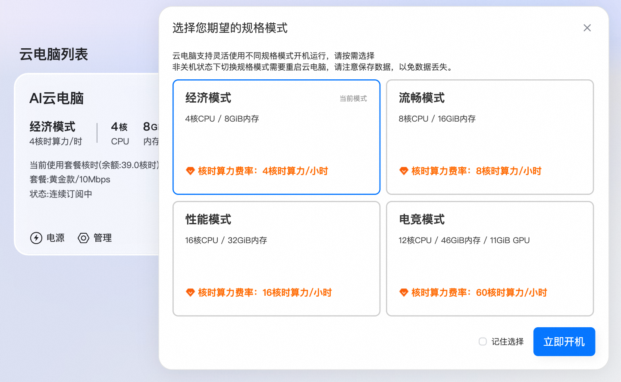Click 4核CPU / 8GiB内存 text

(222, 119)
